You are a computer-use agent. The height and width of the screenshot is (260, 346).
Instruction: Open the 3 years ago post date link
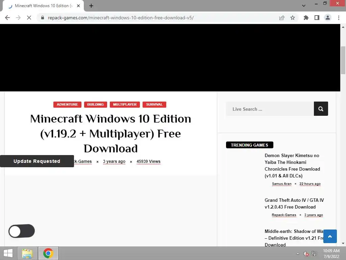click(x=114, y=161)
